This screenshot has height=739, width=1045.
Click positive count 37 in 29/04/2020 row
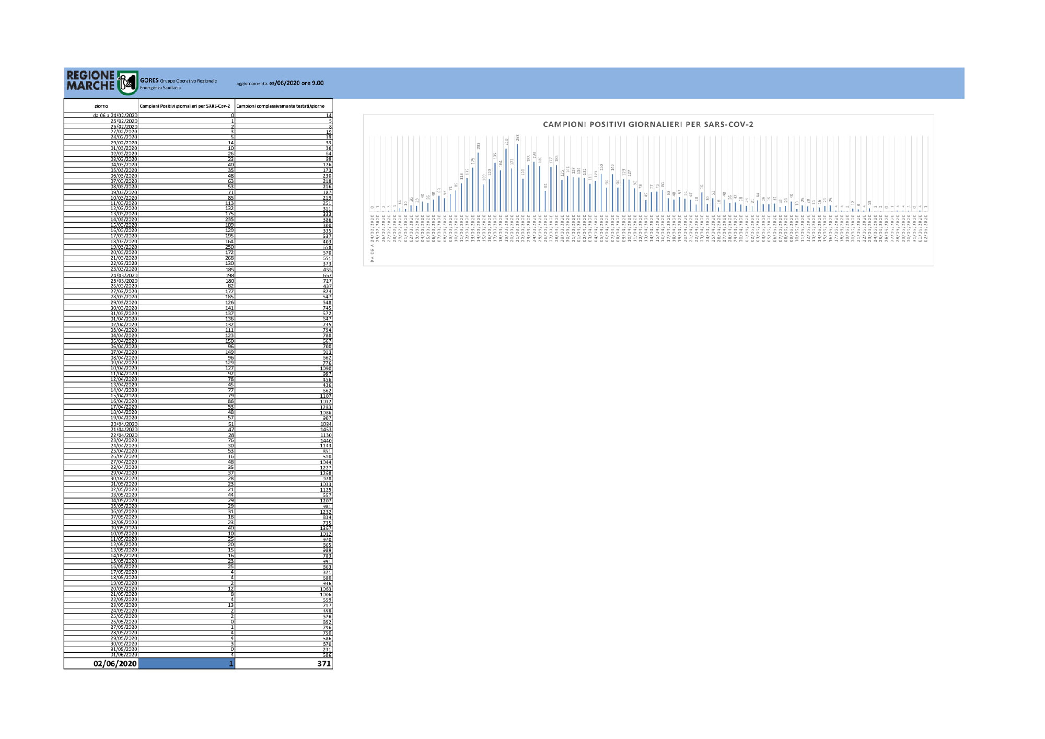tap(231, 473)
